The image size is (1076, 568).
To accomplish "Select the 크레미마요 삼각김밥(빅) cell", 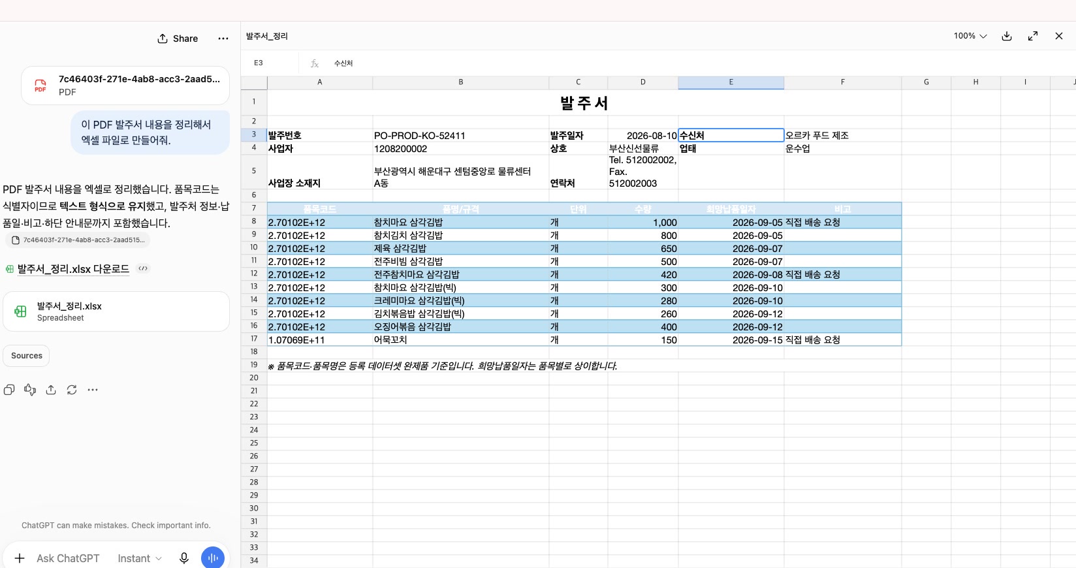I will tap(461, 300).
